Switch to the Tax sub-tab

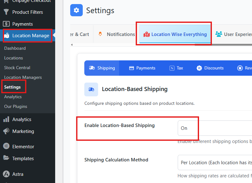(x=176, y=68)
